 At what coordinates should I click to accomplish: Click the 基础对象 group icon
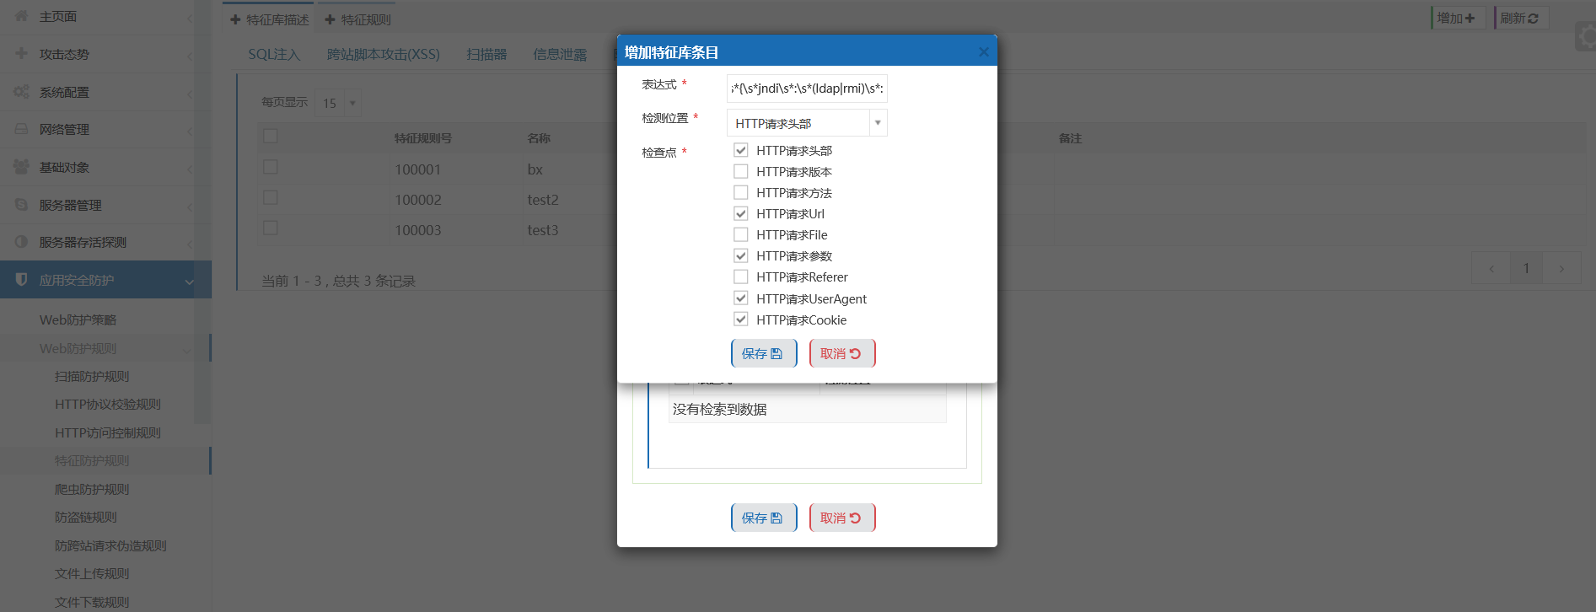pyautogui.click(x=21, y=167)
